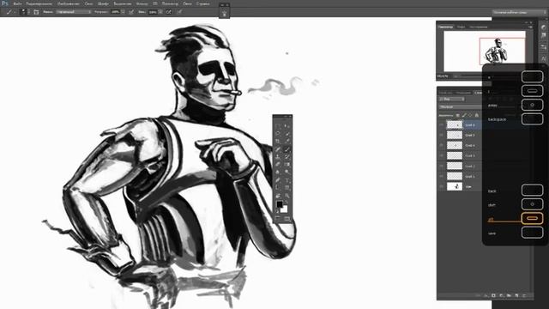Screen dimensions: 549x309
Task: Select the Pen tool
Action: (277, 180)
